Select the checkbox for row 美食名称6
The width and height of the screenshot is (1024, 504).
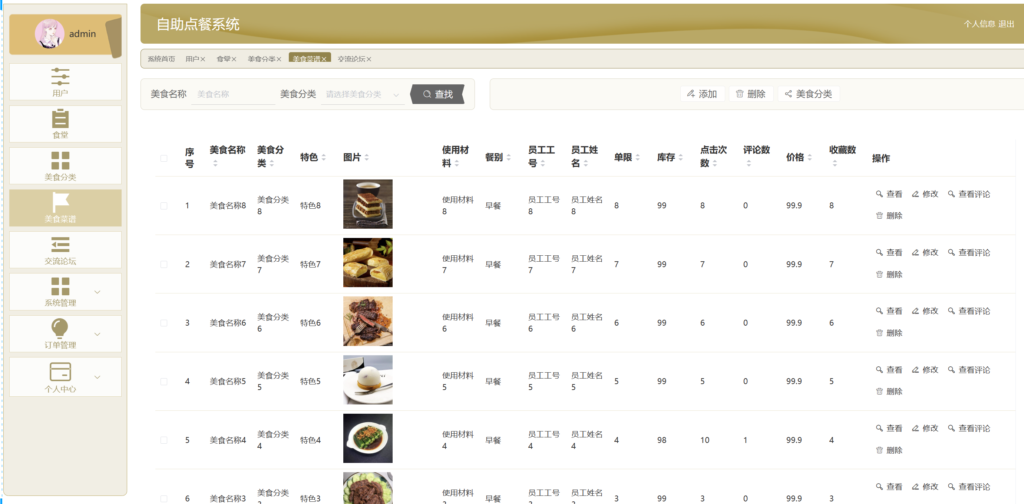point(164,323)
